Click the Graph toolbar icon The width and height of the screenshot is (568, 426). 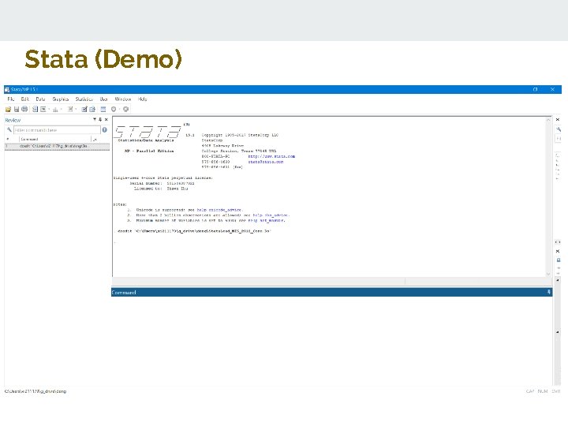coord(55,109)
